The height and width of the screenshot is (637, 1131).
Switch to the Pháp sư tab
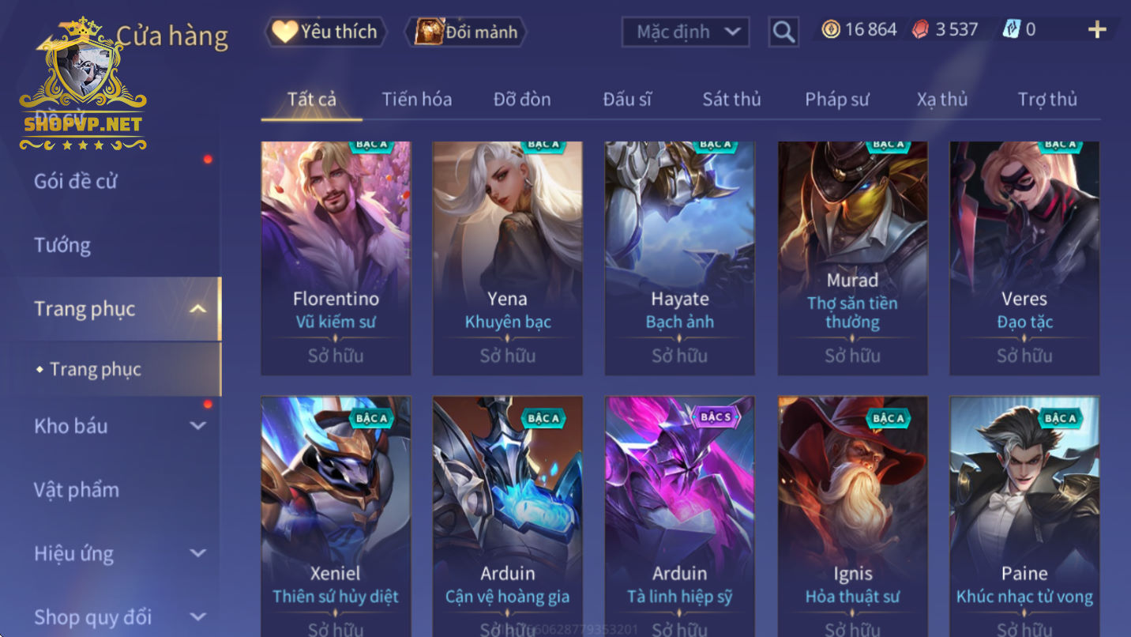click(x=836, y=100)
